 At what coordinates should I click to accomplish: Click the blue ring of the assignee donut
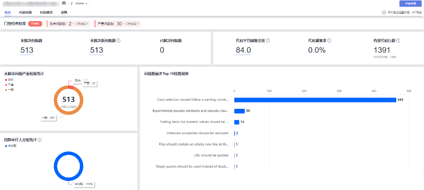[56, 165]
